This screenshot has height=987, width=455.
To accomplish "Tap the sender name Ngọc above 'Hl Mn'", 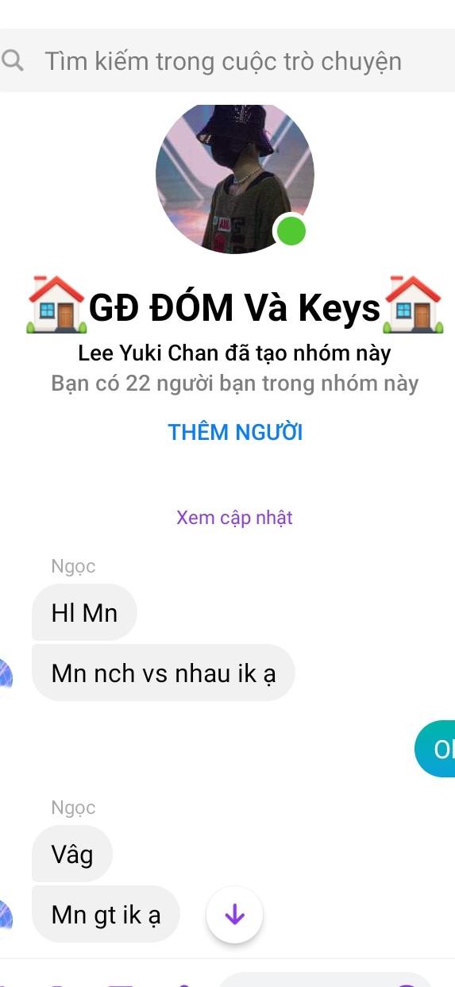I will point(73,566).
